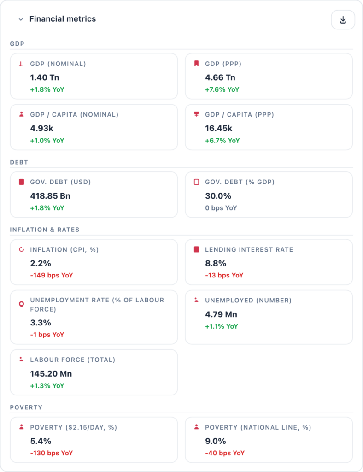Image resolution: width=363 pixels, height=472 pixels.
Task: Click the GDP / Capita (PPP) icon
Action: (196, 115)
